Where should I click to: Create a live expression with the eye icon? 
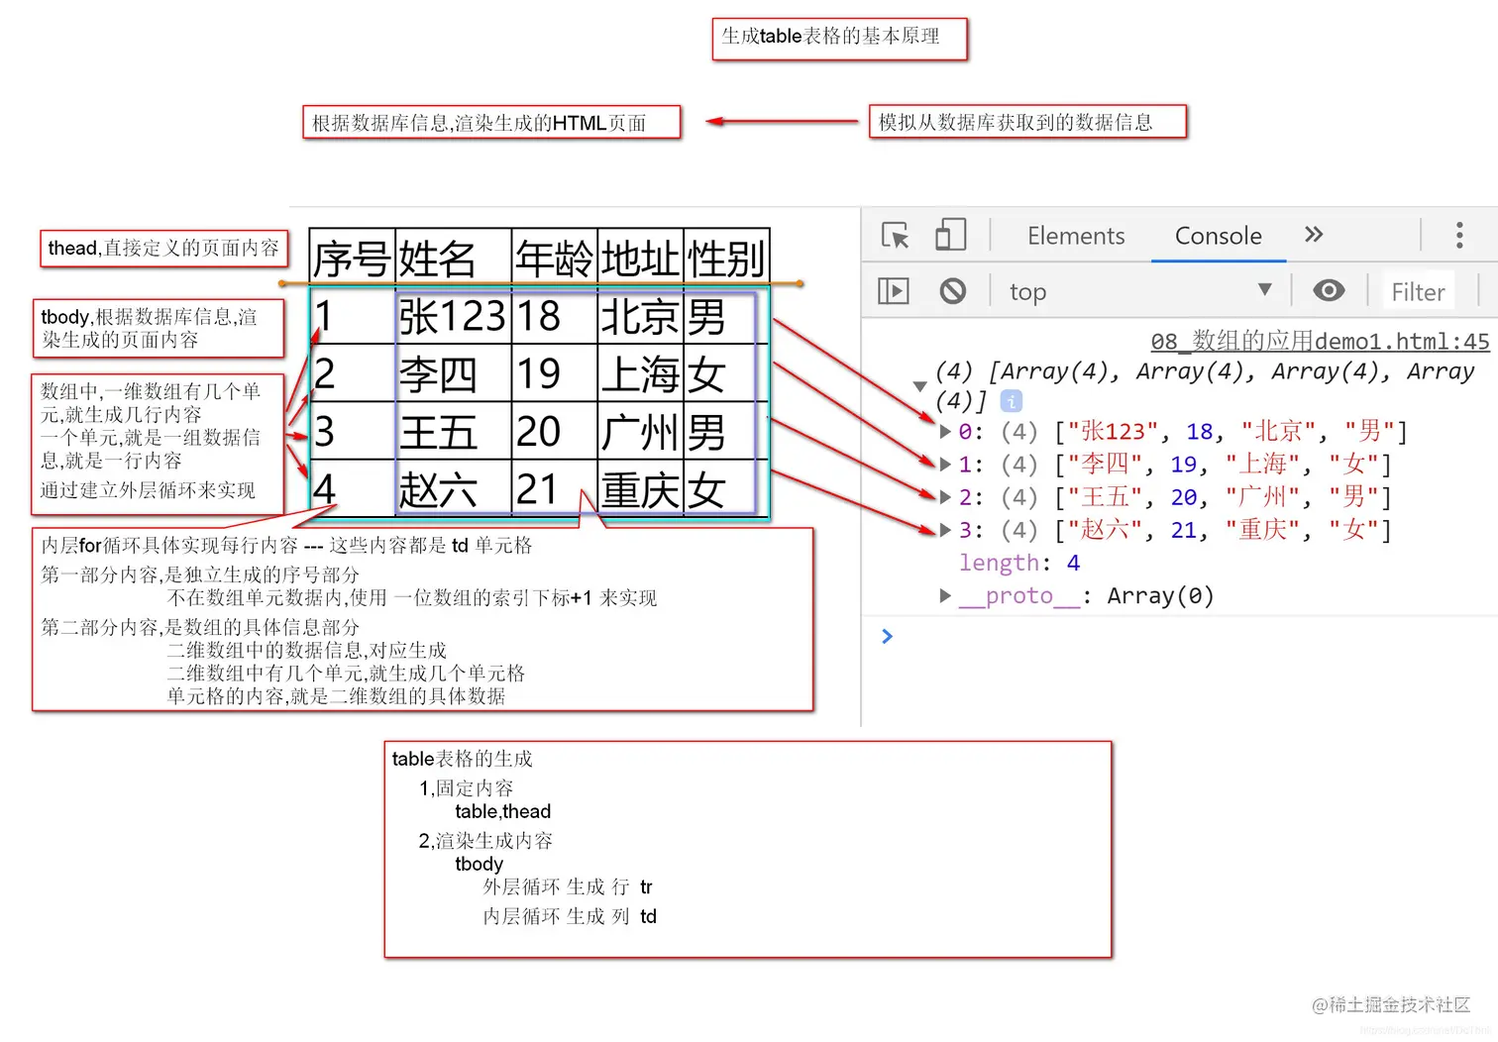[x=1328, y=290]
